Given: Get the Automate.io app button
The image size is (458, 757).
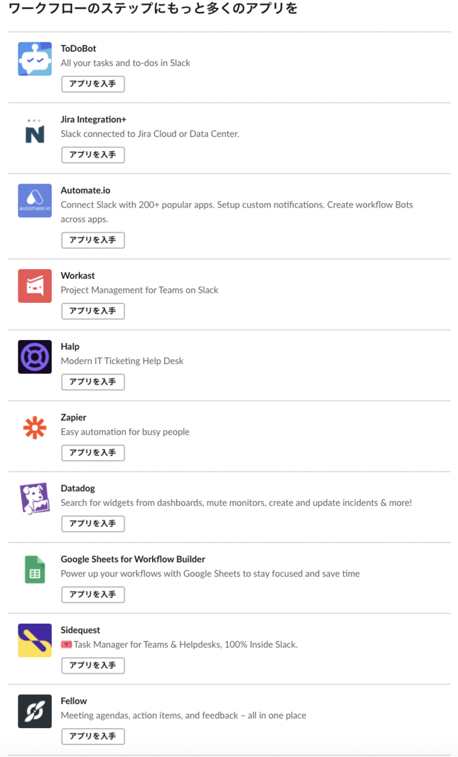Looking at the screenshot, I should pyautogui.click(x=93, y=240).
